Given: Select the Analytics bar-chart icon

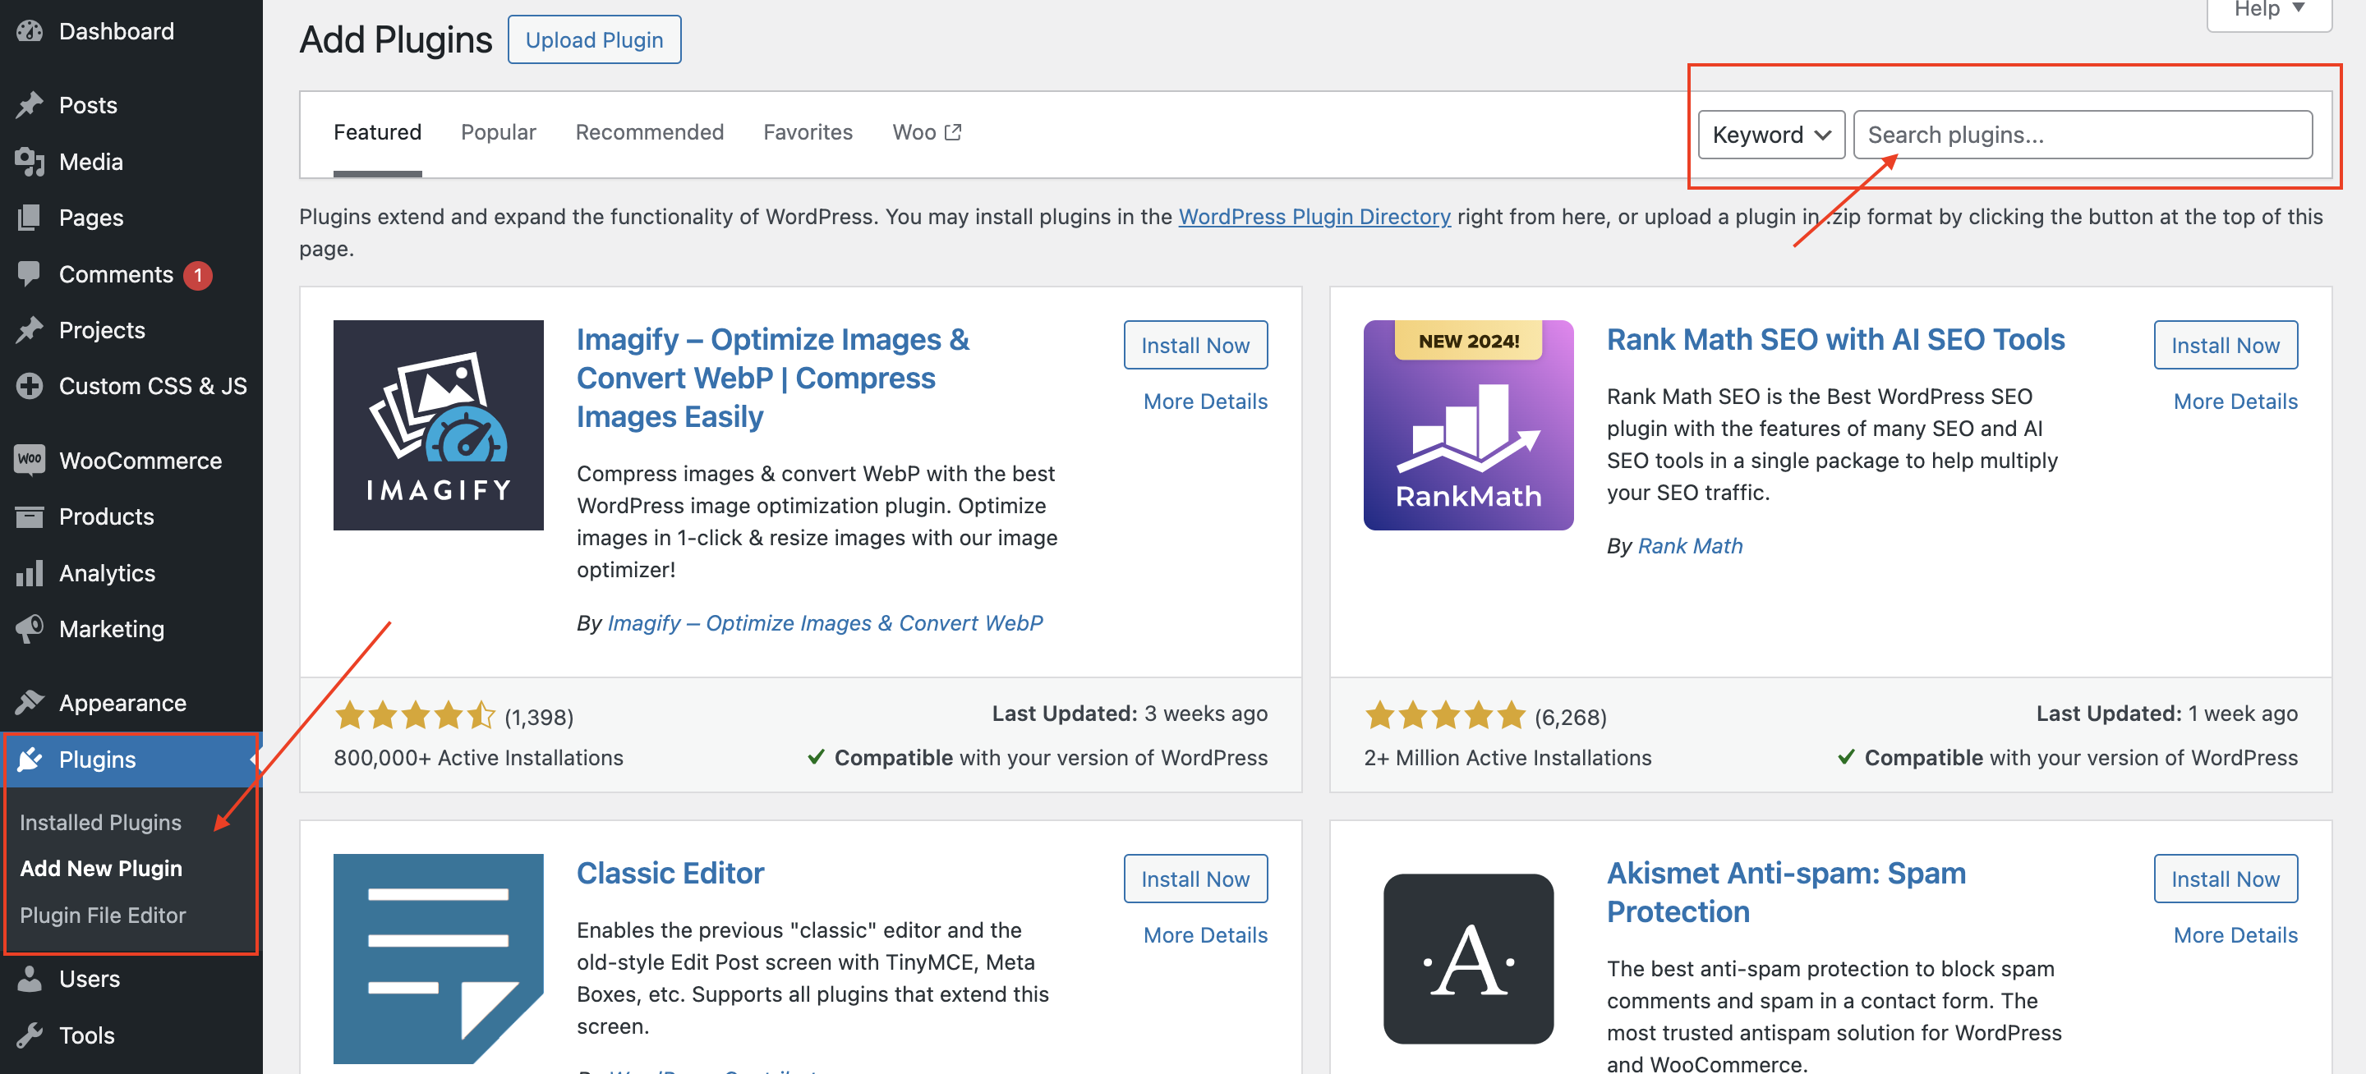Looking at the screenshot, I should click(30, 573).
